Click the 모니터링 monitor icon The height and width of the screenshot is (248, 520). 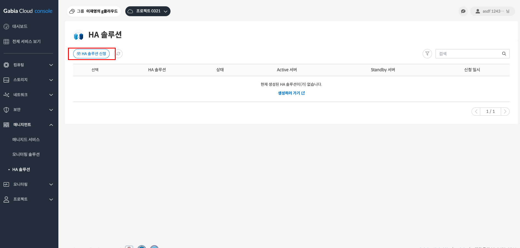pos(6,184)
